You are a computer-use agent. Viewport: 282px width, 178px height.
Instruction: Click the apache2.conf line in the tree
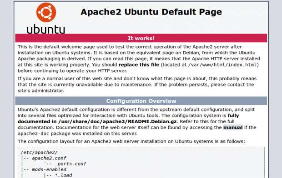coord(49,159)
